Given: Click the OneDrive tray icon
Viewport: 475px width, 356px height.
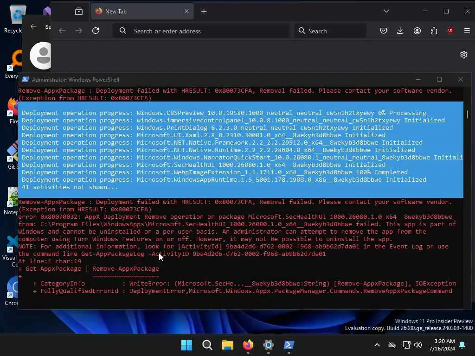Looking at the screenshot, I should coord(392,345).
